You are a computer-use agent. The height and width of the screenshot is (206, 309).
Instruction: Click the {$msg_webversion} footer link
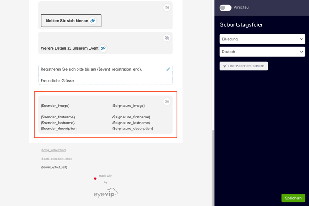[53, 150]
